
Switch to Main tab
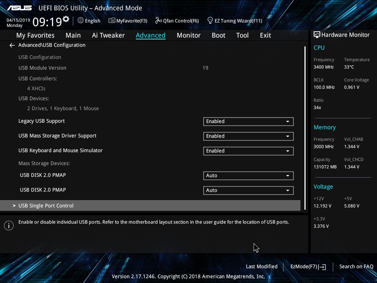73,35
